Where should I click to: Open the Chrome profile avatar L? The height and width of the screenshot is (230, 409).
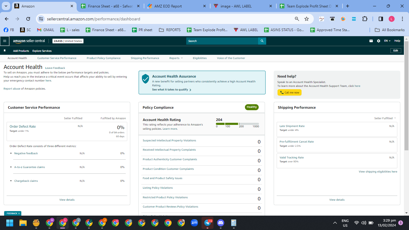click(x=392, y=19)
